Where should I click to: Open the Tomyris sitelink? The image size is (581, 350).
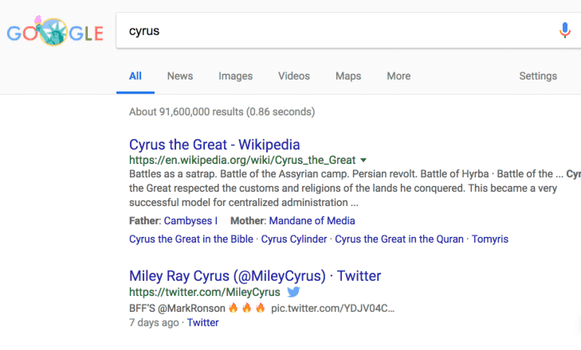pyautogui.click(x=490, y=239)
